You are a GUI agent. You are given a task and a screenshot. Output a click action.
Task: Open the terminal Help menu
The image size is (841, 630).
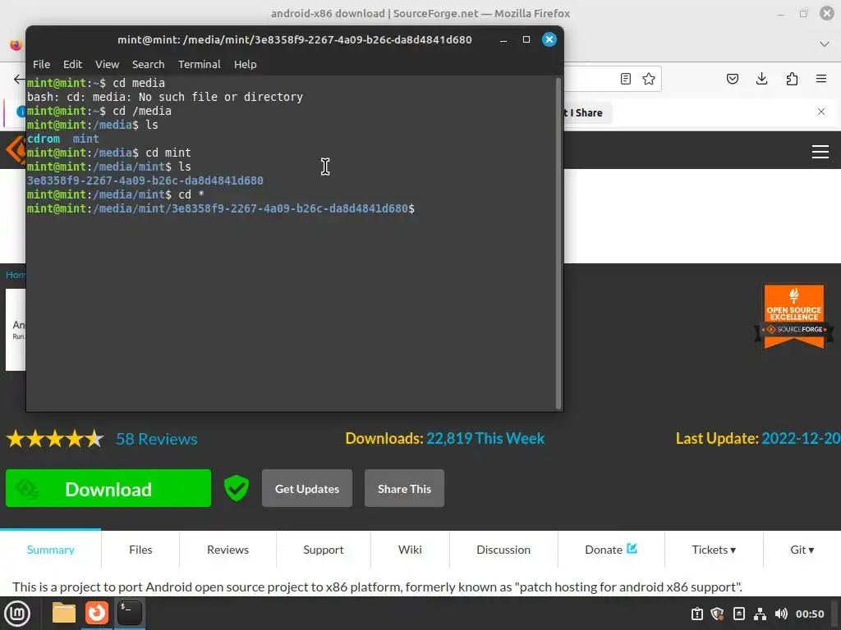coord(245,64)
